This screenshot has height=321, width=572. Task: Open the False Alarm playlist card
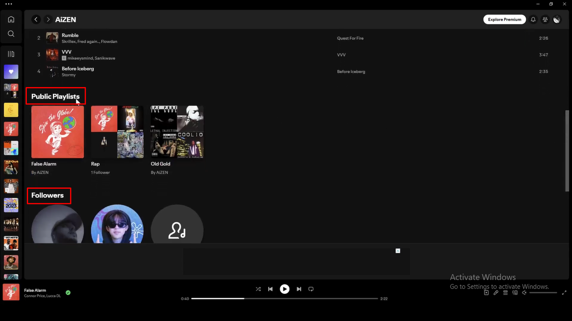[x=57, y=132]
